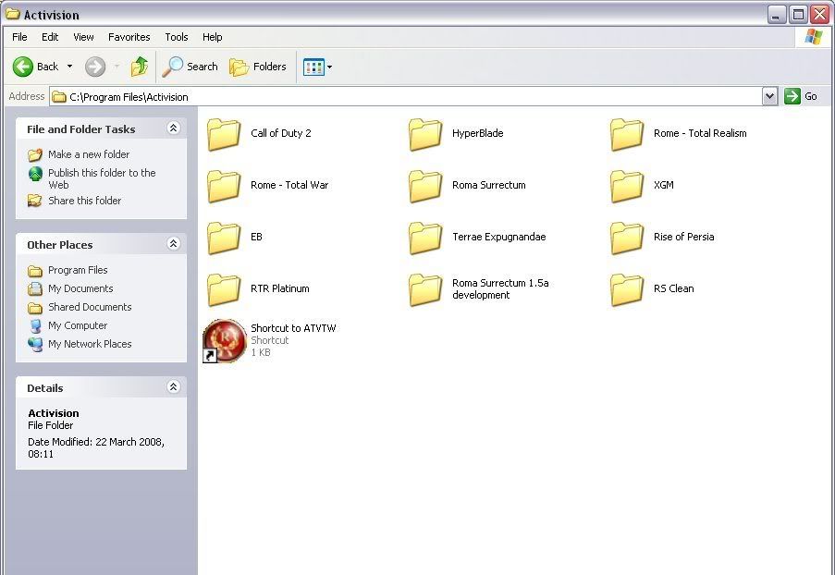Click the Make a new folder link
The width and height of the screenshot is (835, 575).
(89, 154)
